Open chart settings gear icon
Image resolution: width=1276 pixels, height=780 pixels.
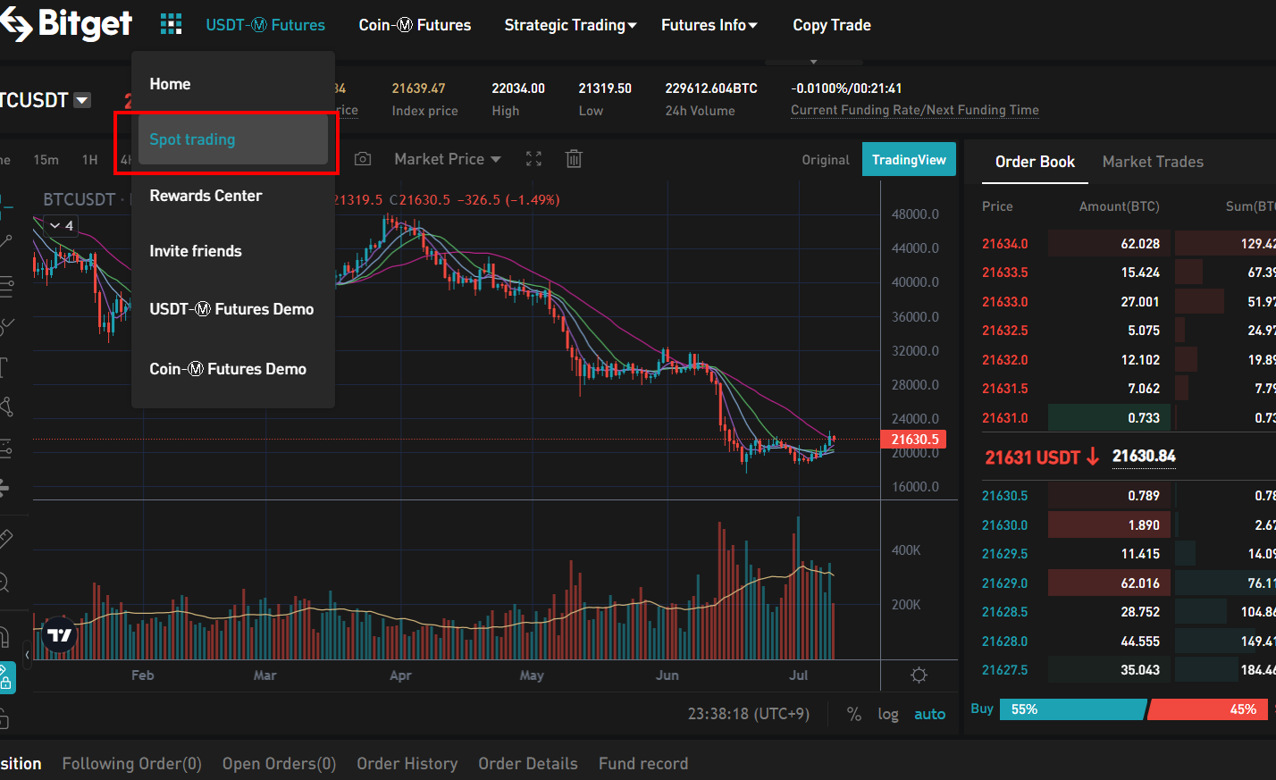click(919, 675)
